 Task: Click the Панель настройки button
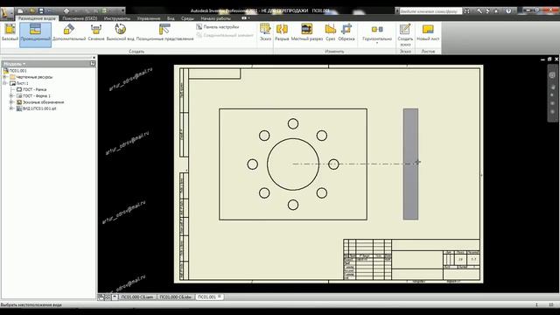[217, 27]
